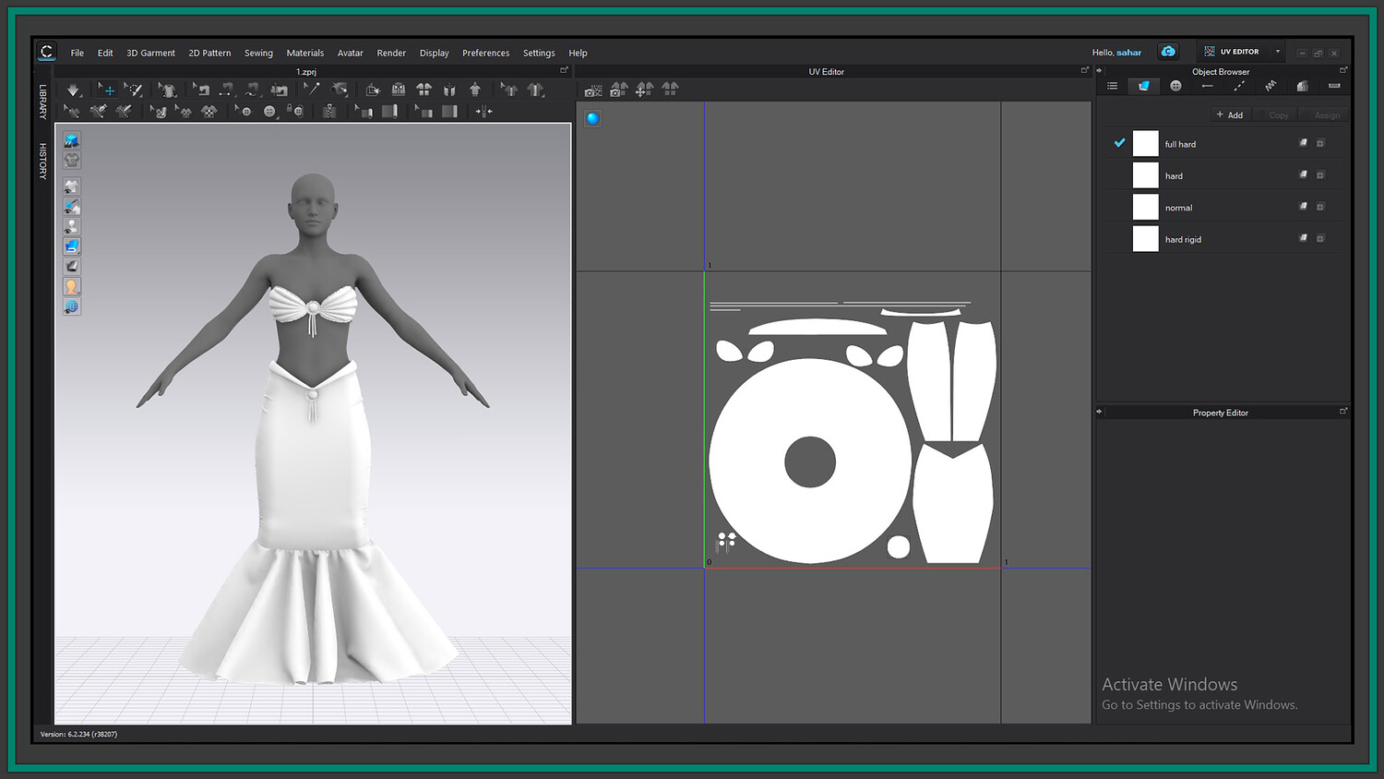1384x779 pixels.
Task: Select the Select/Move tool
Action: click(x=108, y=90)
